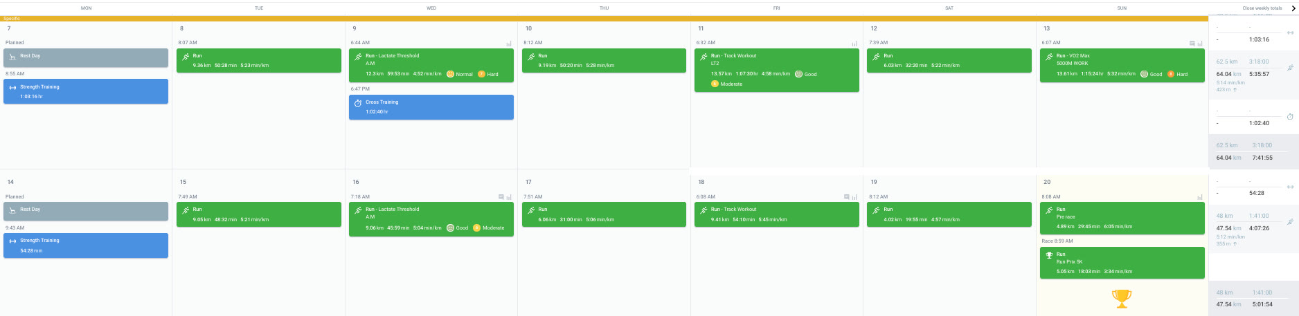
Task: Click the white trophy icon on the Run Prix 5K card
Action: coord(1049,255)
